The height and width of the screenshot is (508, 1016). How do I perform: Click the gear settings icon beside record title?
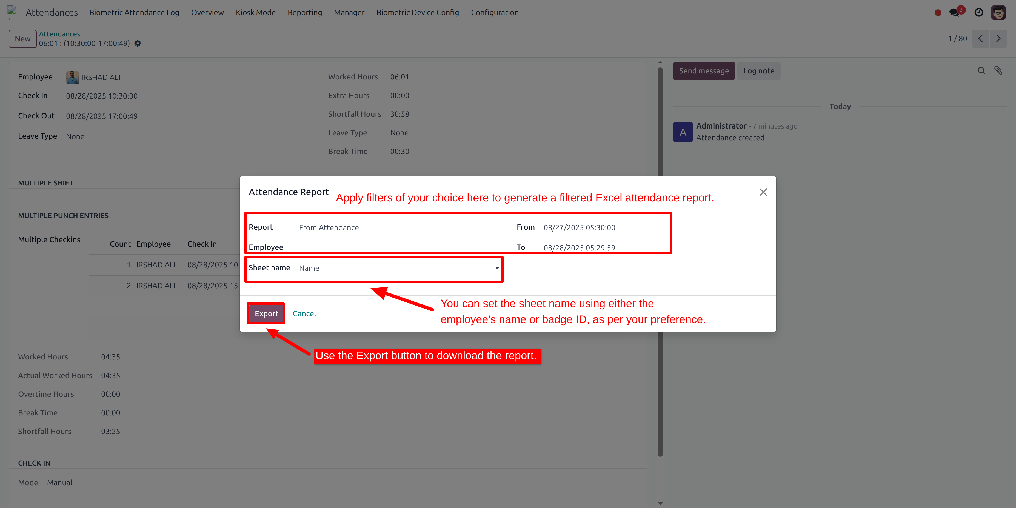click(x=138, y=43)
